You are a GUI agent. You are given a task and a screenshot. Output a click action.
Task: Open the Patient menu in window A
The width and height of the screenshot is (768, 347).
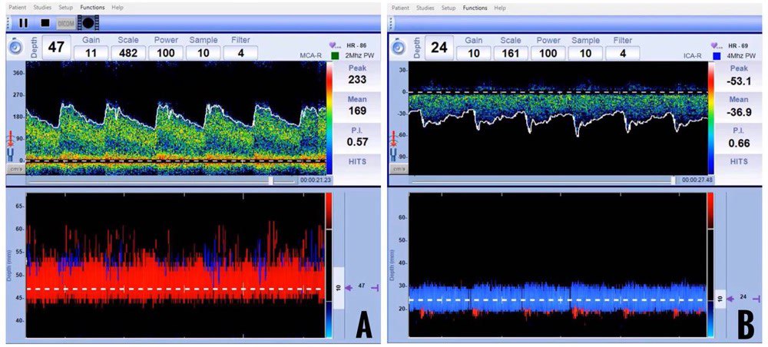click(x=18, y=8)
